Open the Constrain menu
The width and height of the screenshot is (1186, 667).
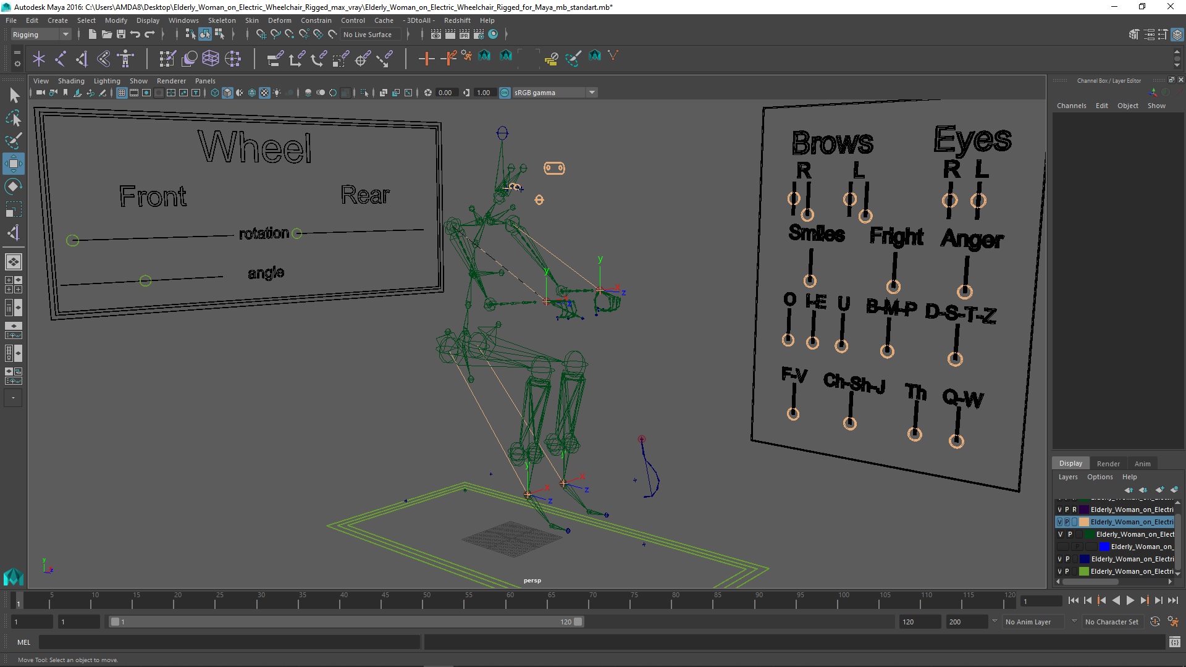[316, 20]
